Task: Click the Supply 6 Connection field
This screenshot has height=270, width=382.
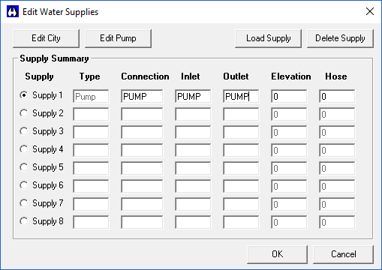Action: 142,186
